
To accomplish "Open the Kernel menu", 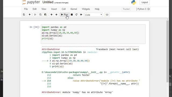I will click(74, 9).
